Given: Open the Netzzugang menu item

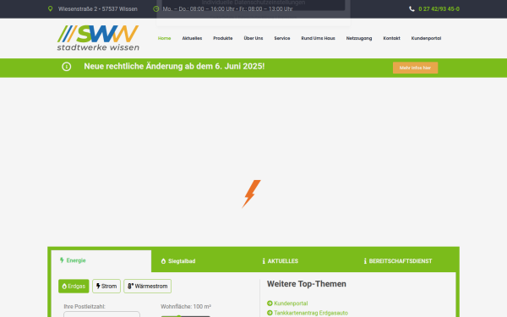Looking at the screenshot, I should coord(359,38).
